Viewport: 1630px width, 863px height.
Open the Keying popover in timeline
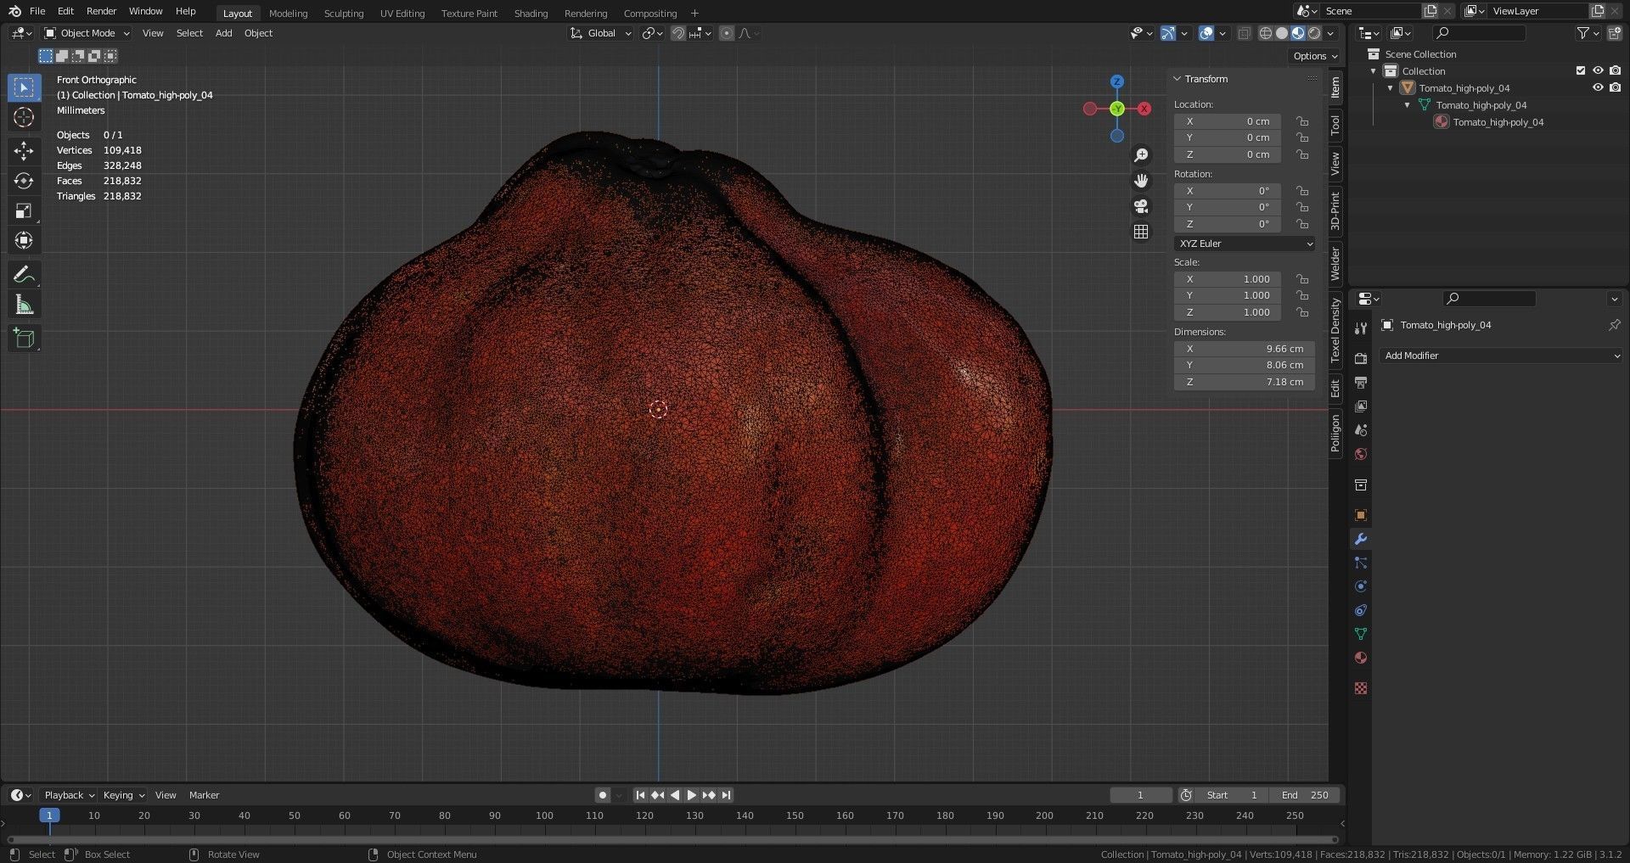[123, 795]
